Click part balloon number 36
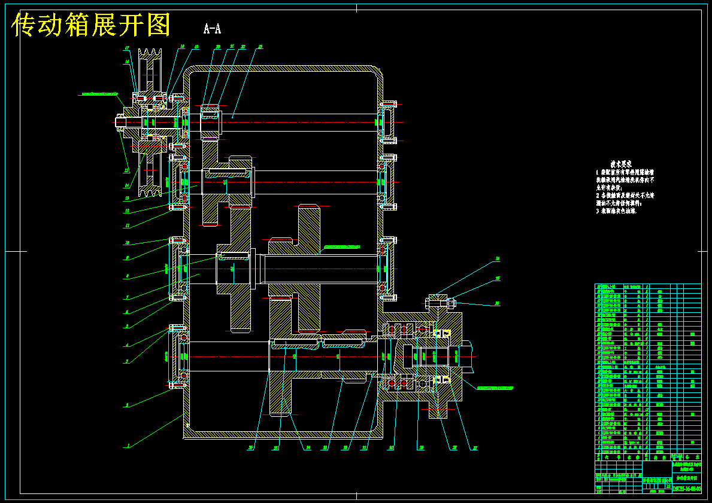Screen dimensions: 712x503 pos(250,448)
